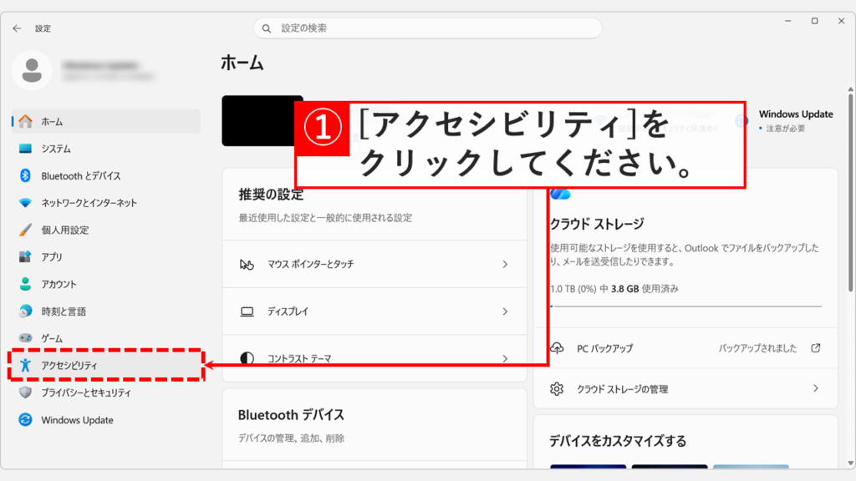Click the back arrow in Settings header
856x481 pixels.
tap(17, 28)
